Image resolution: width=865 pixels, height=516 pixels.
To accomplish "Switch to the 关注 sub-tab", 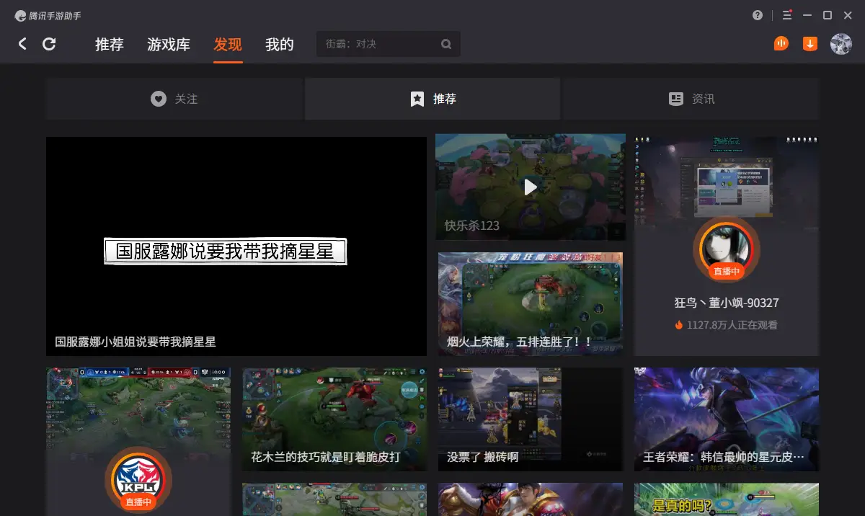I will pos(174,99).
